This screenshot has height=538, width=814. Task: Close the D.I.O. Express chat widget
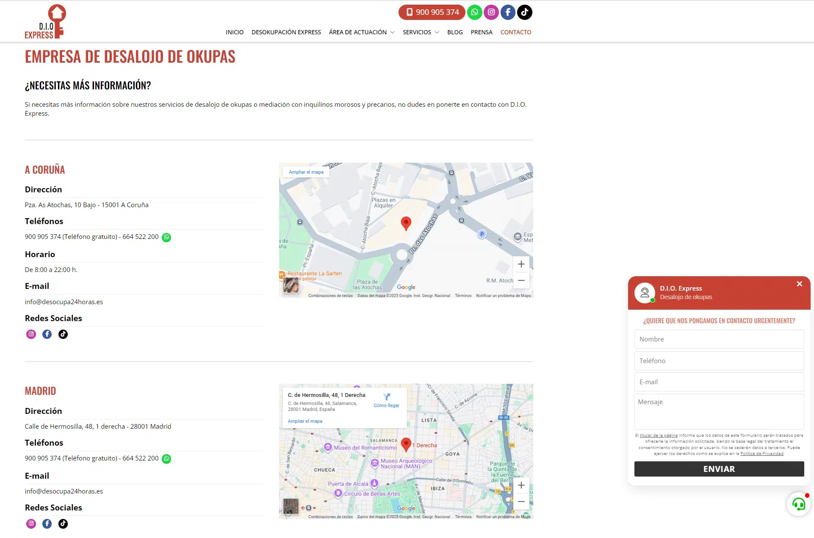click(x=799, y=284)
